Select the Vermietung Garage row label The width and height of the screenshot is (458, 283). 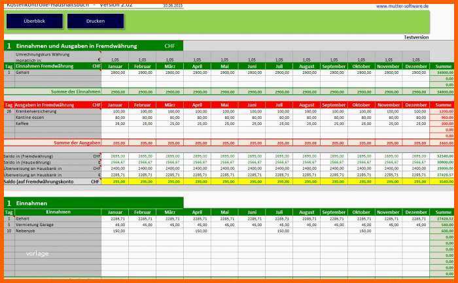pos(33,224)
